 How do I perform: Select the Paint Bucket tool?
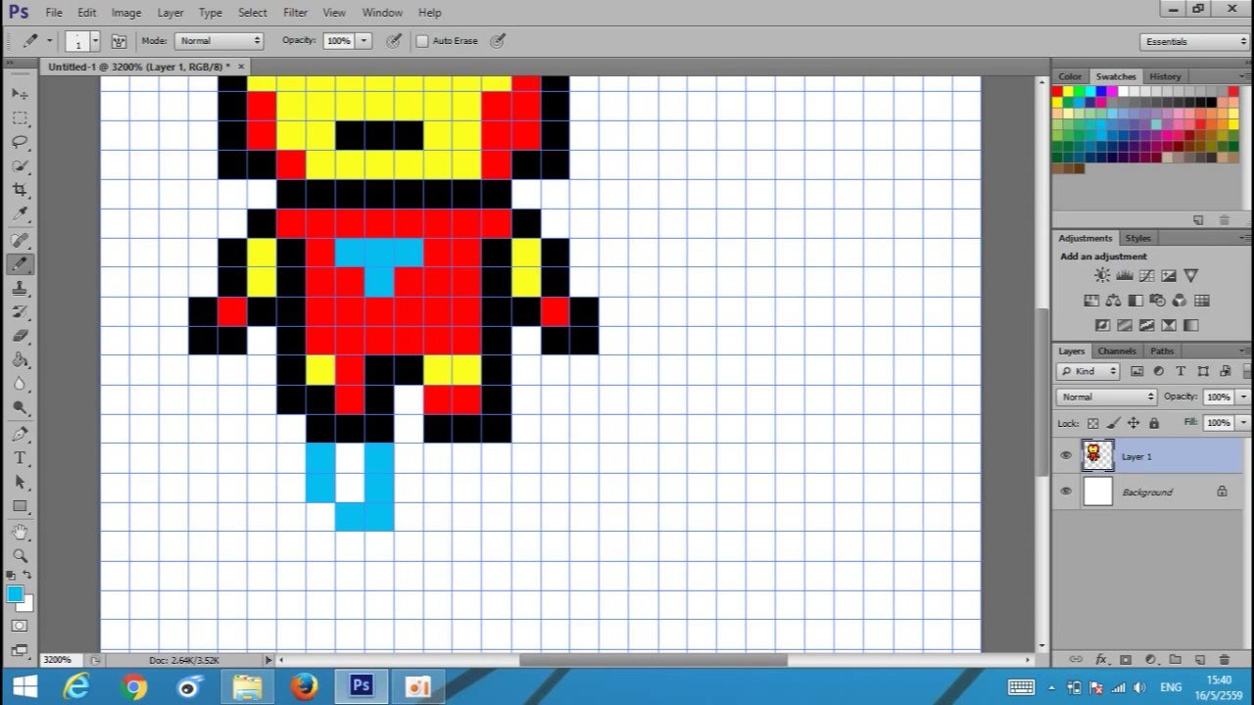(x=20, y=360)
